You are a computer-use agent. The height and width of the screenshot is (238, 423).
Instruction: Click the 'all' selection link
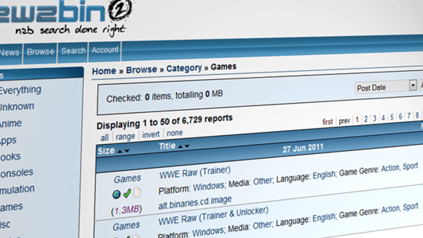(104, 137)
